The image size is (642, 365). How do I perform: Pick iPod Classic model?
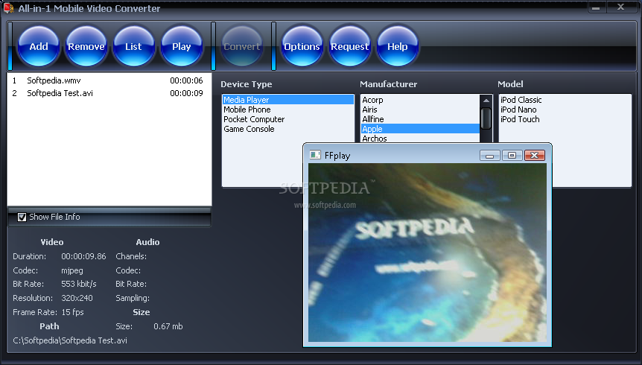565,100
